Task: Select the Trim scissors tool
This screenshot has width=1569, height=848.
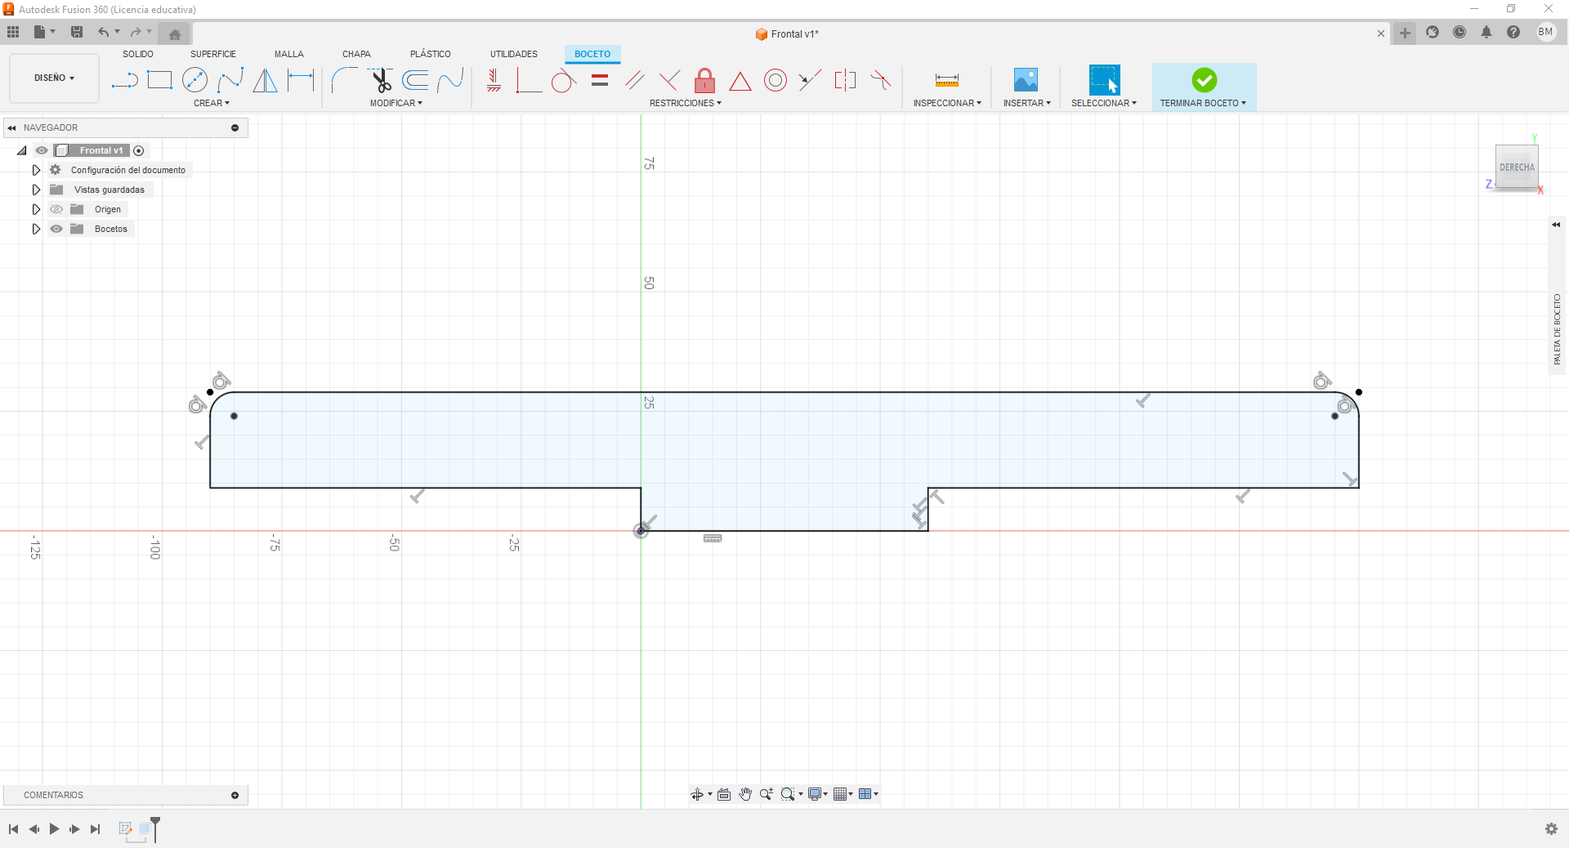Action: click(380, 80)
